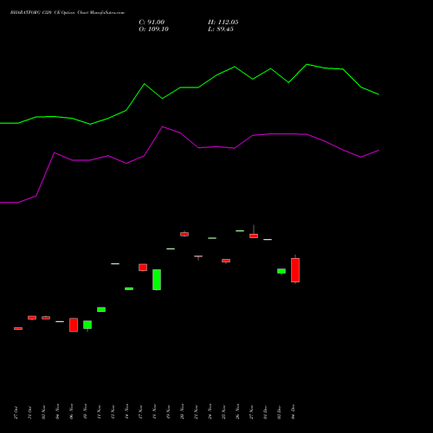Viewport: 433px width, 433px height.
Task: Click the first red candle on 27 Oct
Action: coord(18,328)
